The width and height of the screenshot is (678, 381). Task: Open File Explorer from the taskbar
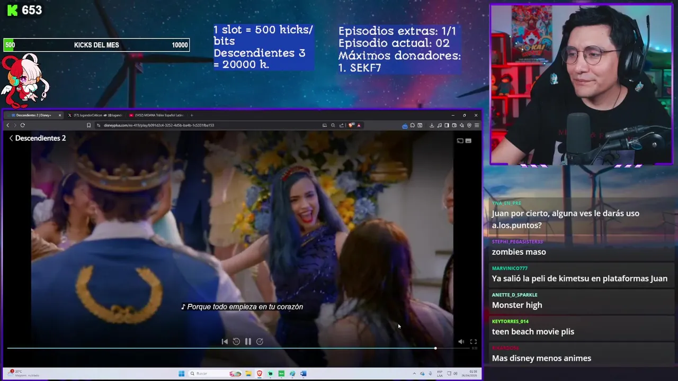point(248,374)
